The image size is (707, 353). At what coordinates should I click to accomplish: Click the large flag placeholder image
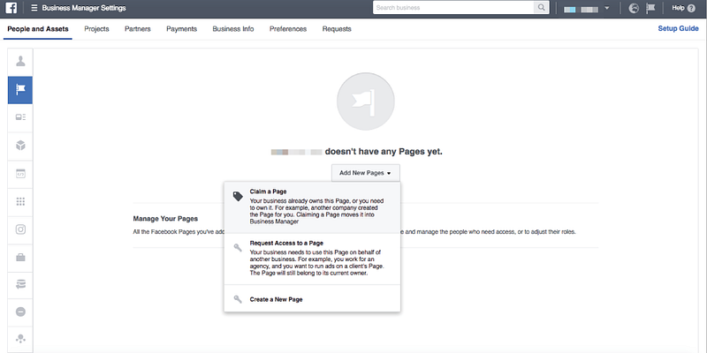(x=366, y=101)
